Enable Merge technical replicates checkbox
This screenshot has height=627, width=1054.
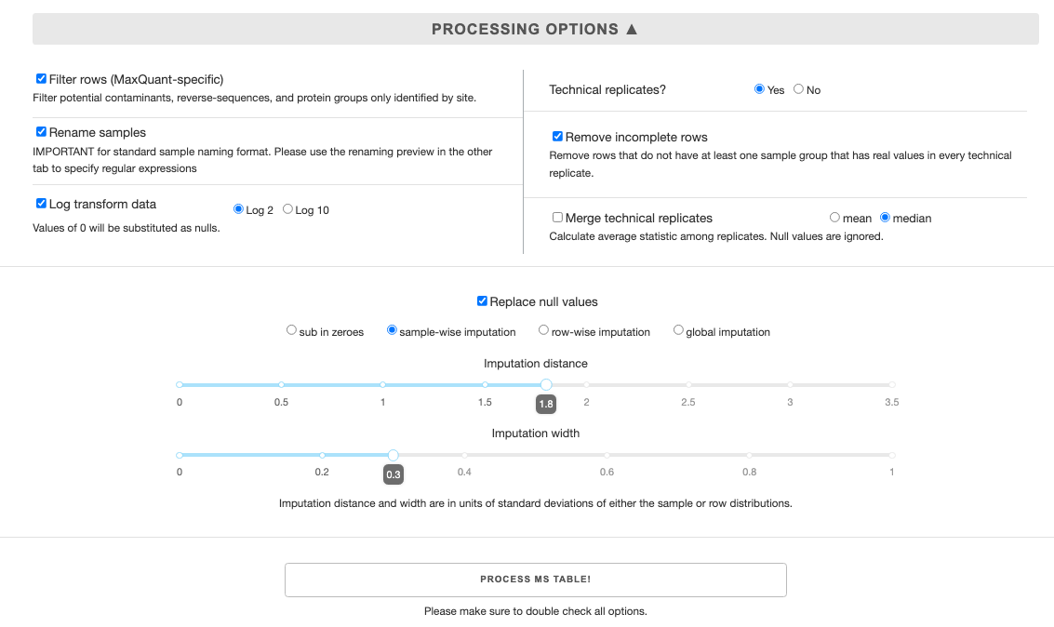pyautogui.click(x=557, y=217)
